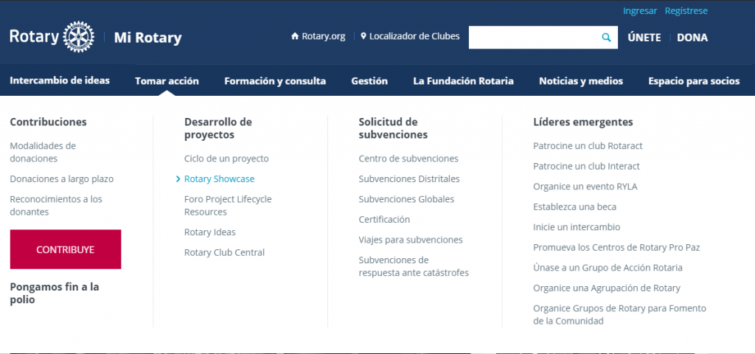Screen dimensions: 755x354
Task: Open Espacio para socios menu
Action: 694,81
